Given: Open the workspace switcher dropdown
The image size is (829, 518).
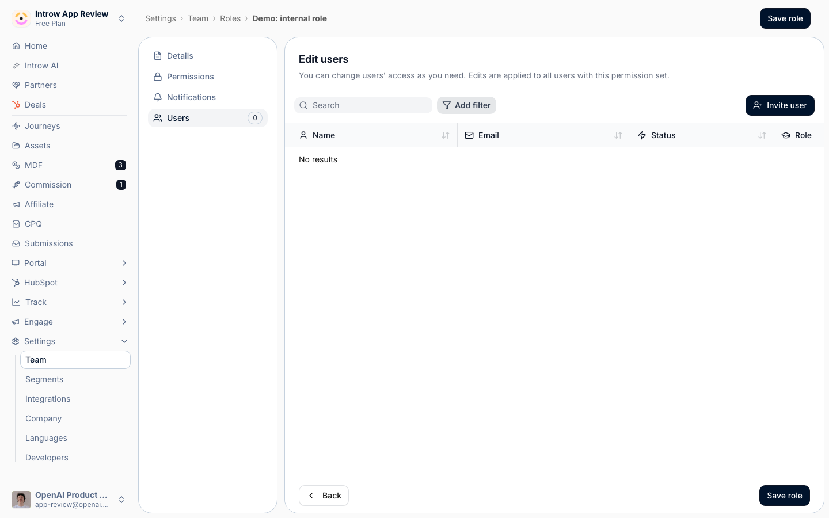Looking at the screenshot, I should tap(121, 18).
